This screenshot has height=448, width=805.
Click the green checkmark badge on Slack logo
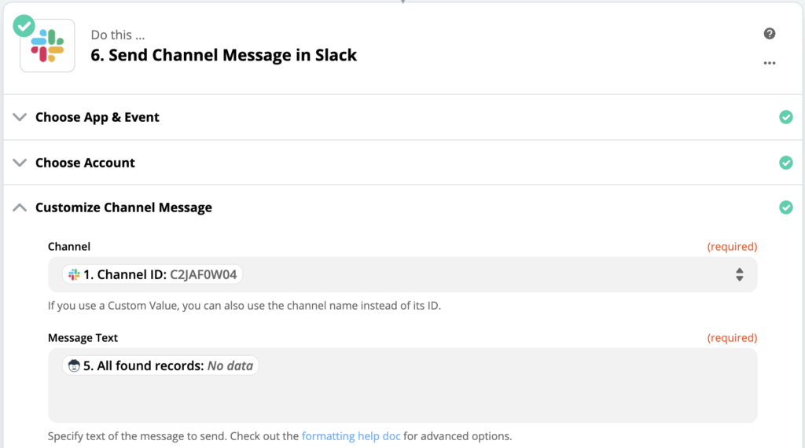24,26
